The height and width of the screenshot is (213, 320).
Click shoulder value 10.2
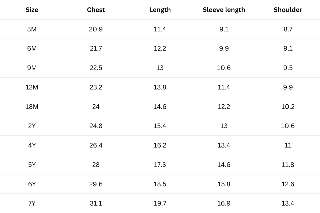tap(288, 107)
